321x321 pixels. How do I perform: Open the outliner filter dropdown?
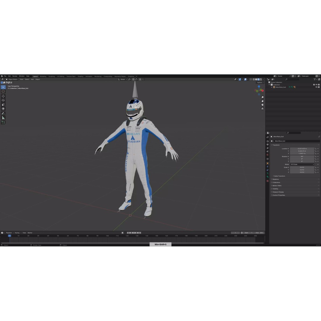pyautogui.click(x=315, y=79)
